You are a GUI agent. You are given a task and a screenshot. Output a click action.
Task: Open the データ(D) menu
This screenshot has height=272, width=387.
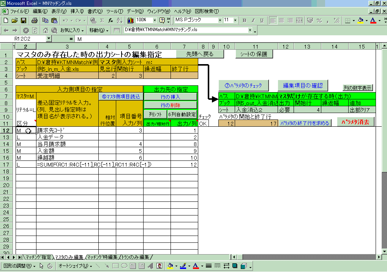coord(135,11)
